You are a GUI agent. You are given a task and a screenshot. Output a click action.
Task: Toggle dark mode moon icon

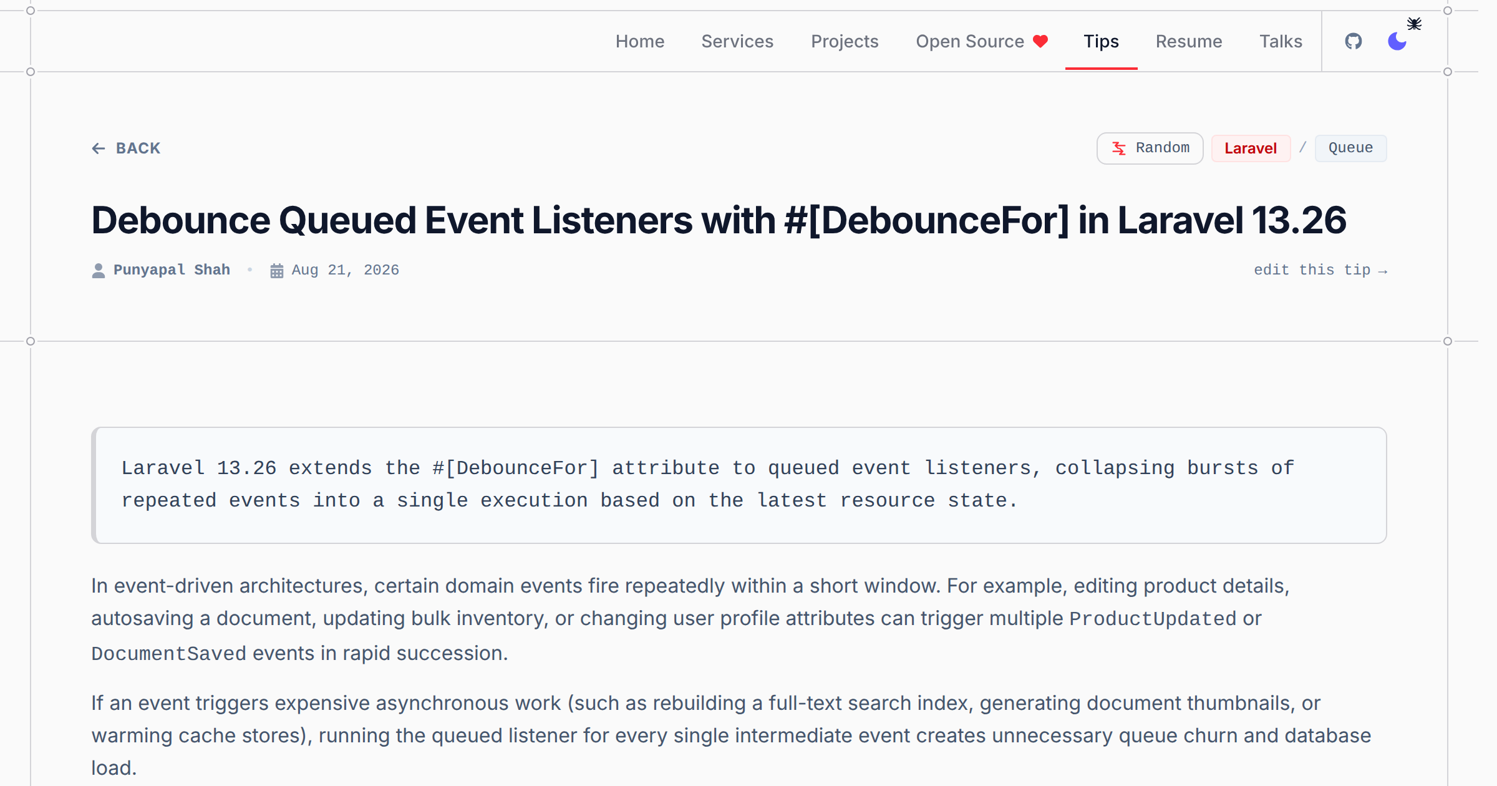click(1397, 41)
